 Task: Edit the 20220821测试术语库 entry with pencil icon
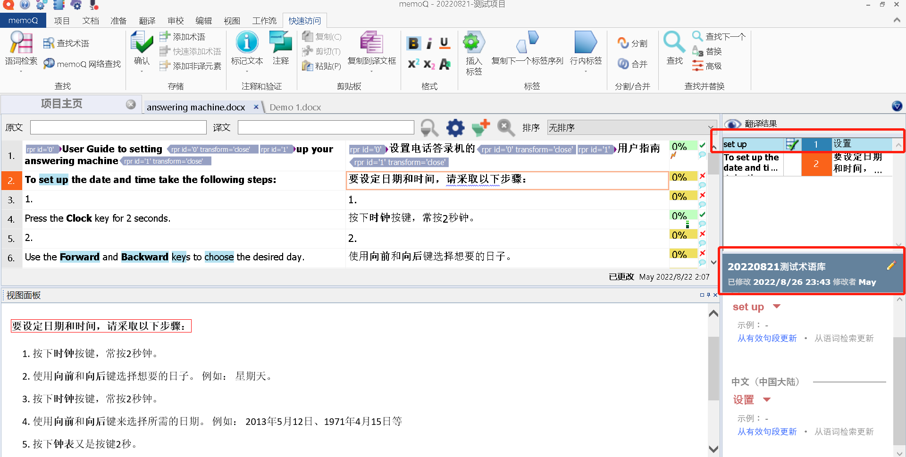pos(891,266)
